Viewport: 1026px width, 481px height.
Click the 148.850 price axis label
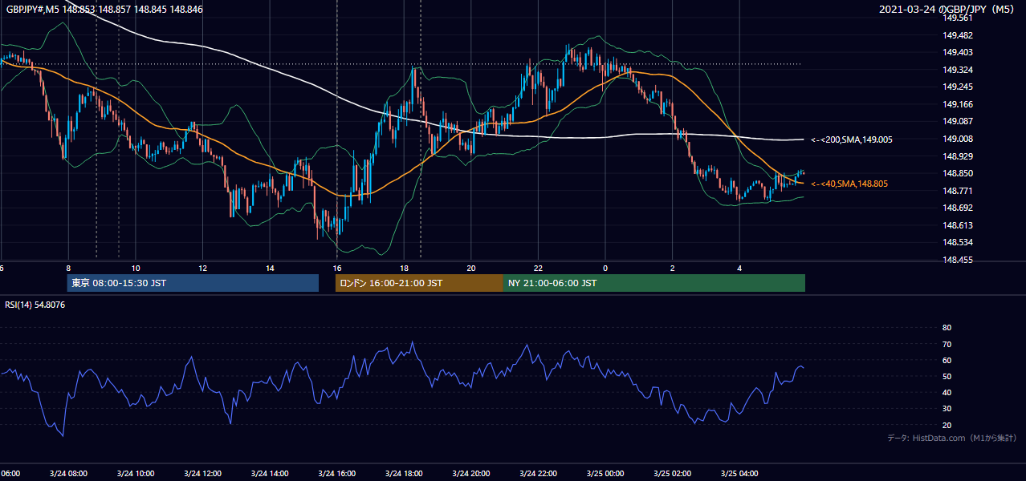click(x=957, y=173)
